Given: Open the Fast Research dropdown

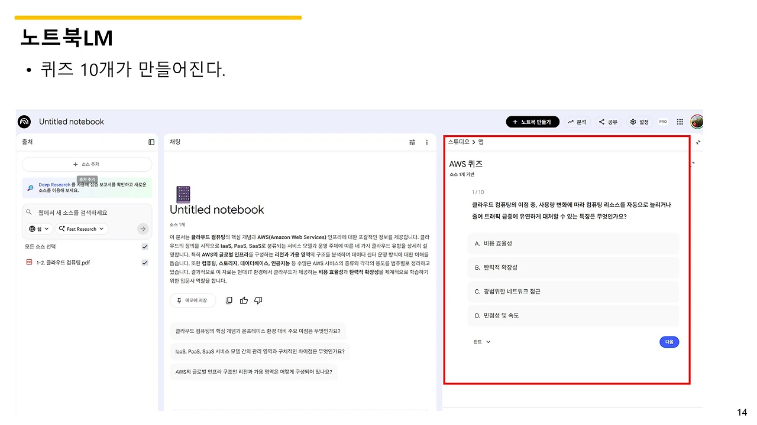Looking at the screenshot, I should [x=81, y=228].
